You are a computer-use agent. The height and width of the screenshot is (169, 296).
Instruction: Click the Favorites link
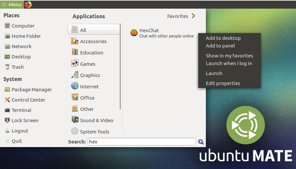pyautogui.click(x=178, y=16)
